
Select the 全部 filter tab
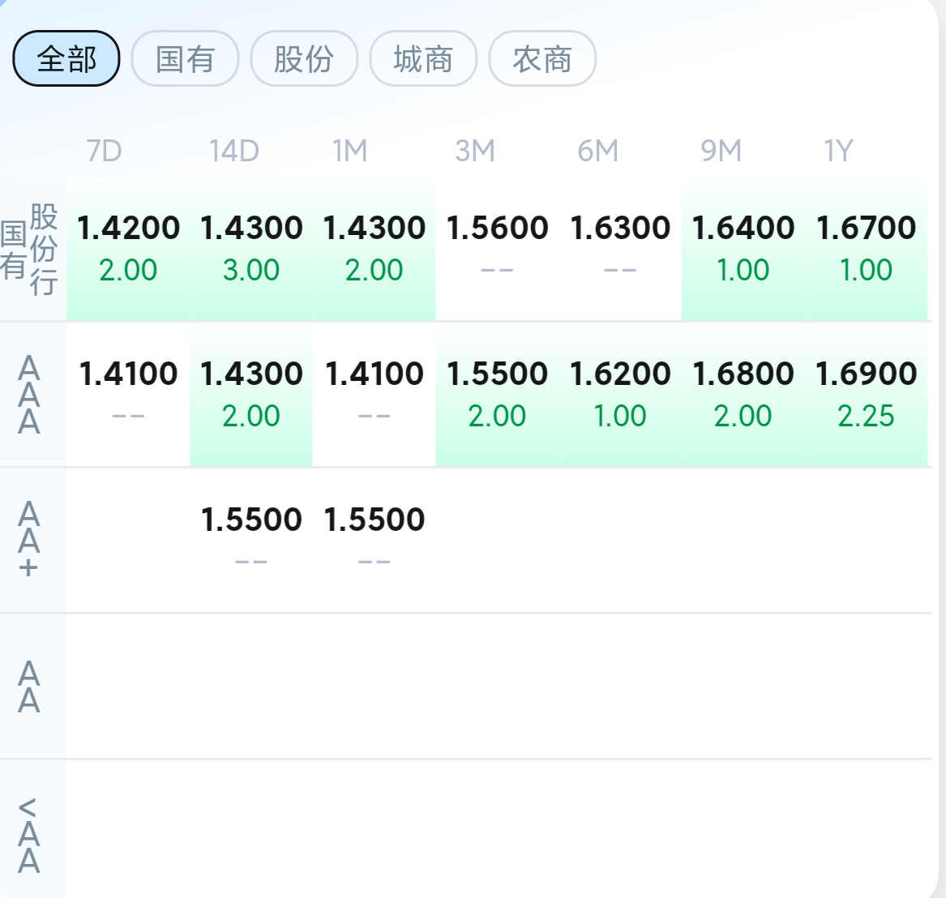(66, 58)
